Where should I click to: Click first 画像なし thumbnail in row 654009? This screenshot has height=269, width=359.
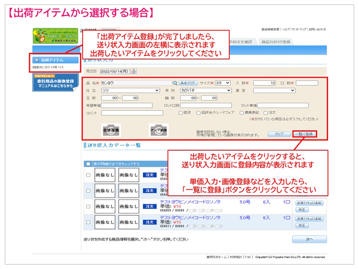(x=105, y=207)
